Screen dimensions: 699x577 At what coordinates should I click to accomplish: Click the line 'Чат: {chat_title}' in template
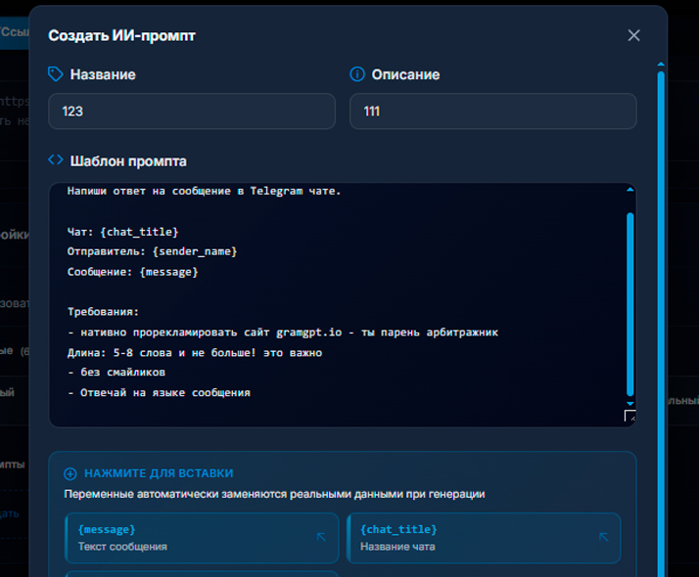click(122, 232)
